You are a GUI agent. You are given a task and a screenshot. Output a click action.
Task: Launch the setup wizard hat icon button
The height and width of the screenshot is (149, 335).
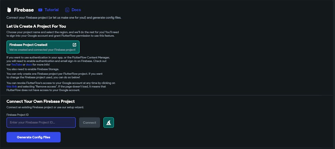click(109, 123)
